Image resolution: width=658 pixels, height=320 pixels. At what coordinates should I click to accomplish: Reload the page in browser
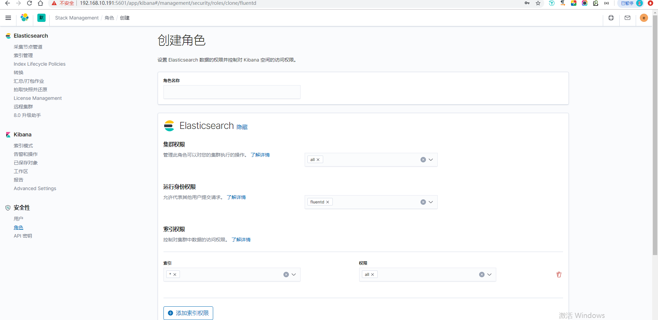pyautogui.click(x=29, y=3)
